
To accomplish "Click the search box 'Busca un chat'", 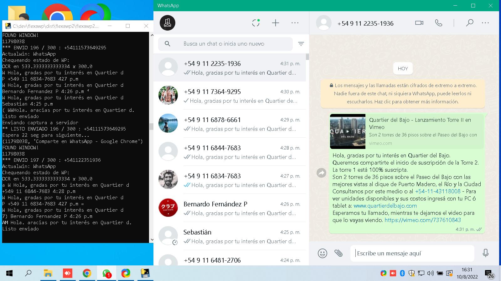I will 225,44.
